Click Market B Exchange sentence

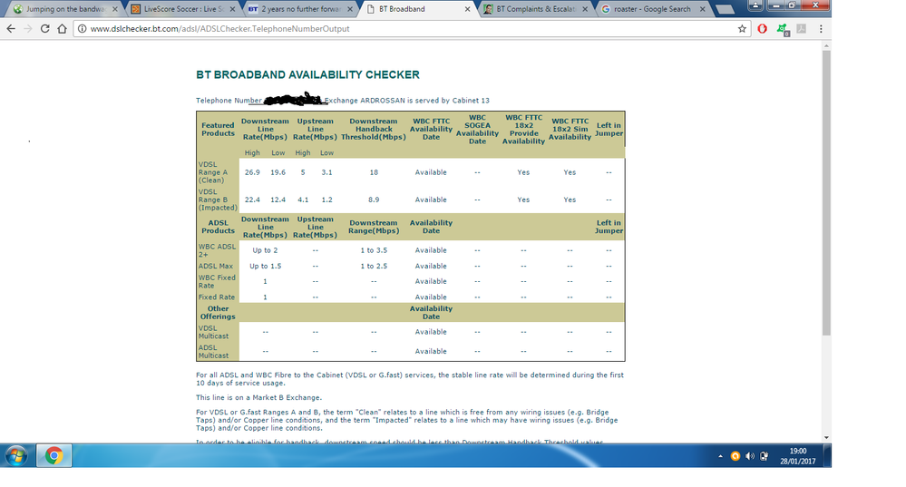(x=258, y=397)
